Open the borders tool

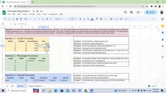click(101, 19)
